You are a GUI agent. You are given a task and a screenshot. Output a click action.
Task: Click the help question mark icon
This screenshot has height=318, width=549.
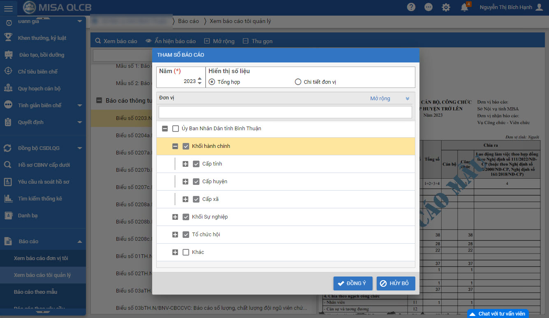(x=411, y=7)
